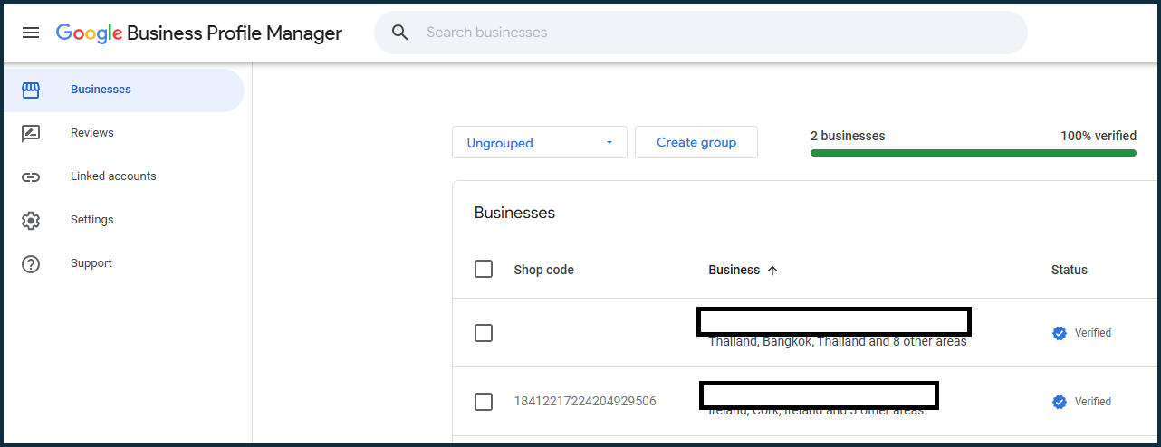Click the Business Profile Manager title
The height and width of the screenshot is (447, 1161).
coord(235,33)
